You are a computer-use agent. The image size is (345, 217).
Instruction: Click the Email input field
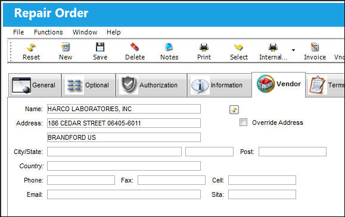coord(124,194)
